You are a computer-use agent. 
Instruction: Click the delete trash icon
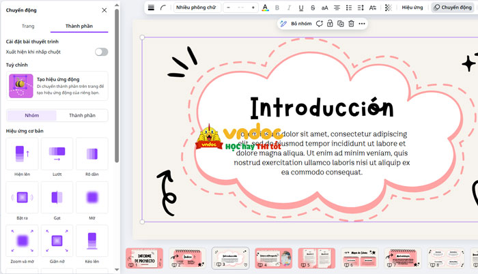coord(351,23)
